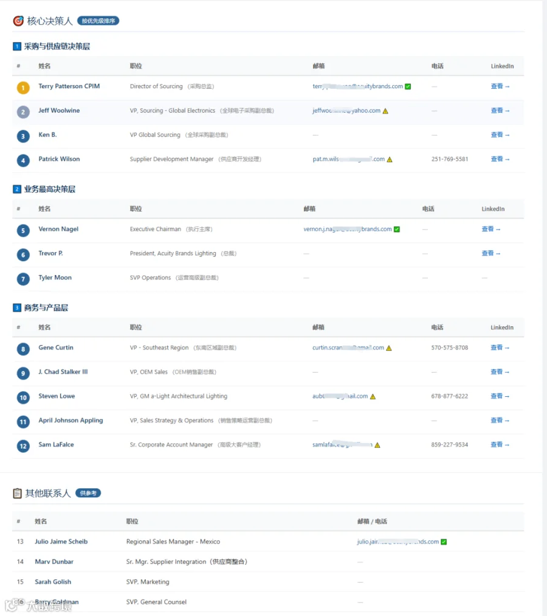
Task: Click title Executive Chairman
Action: [156, 229]
